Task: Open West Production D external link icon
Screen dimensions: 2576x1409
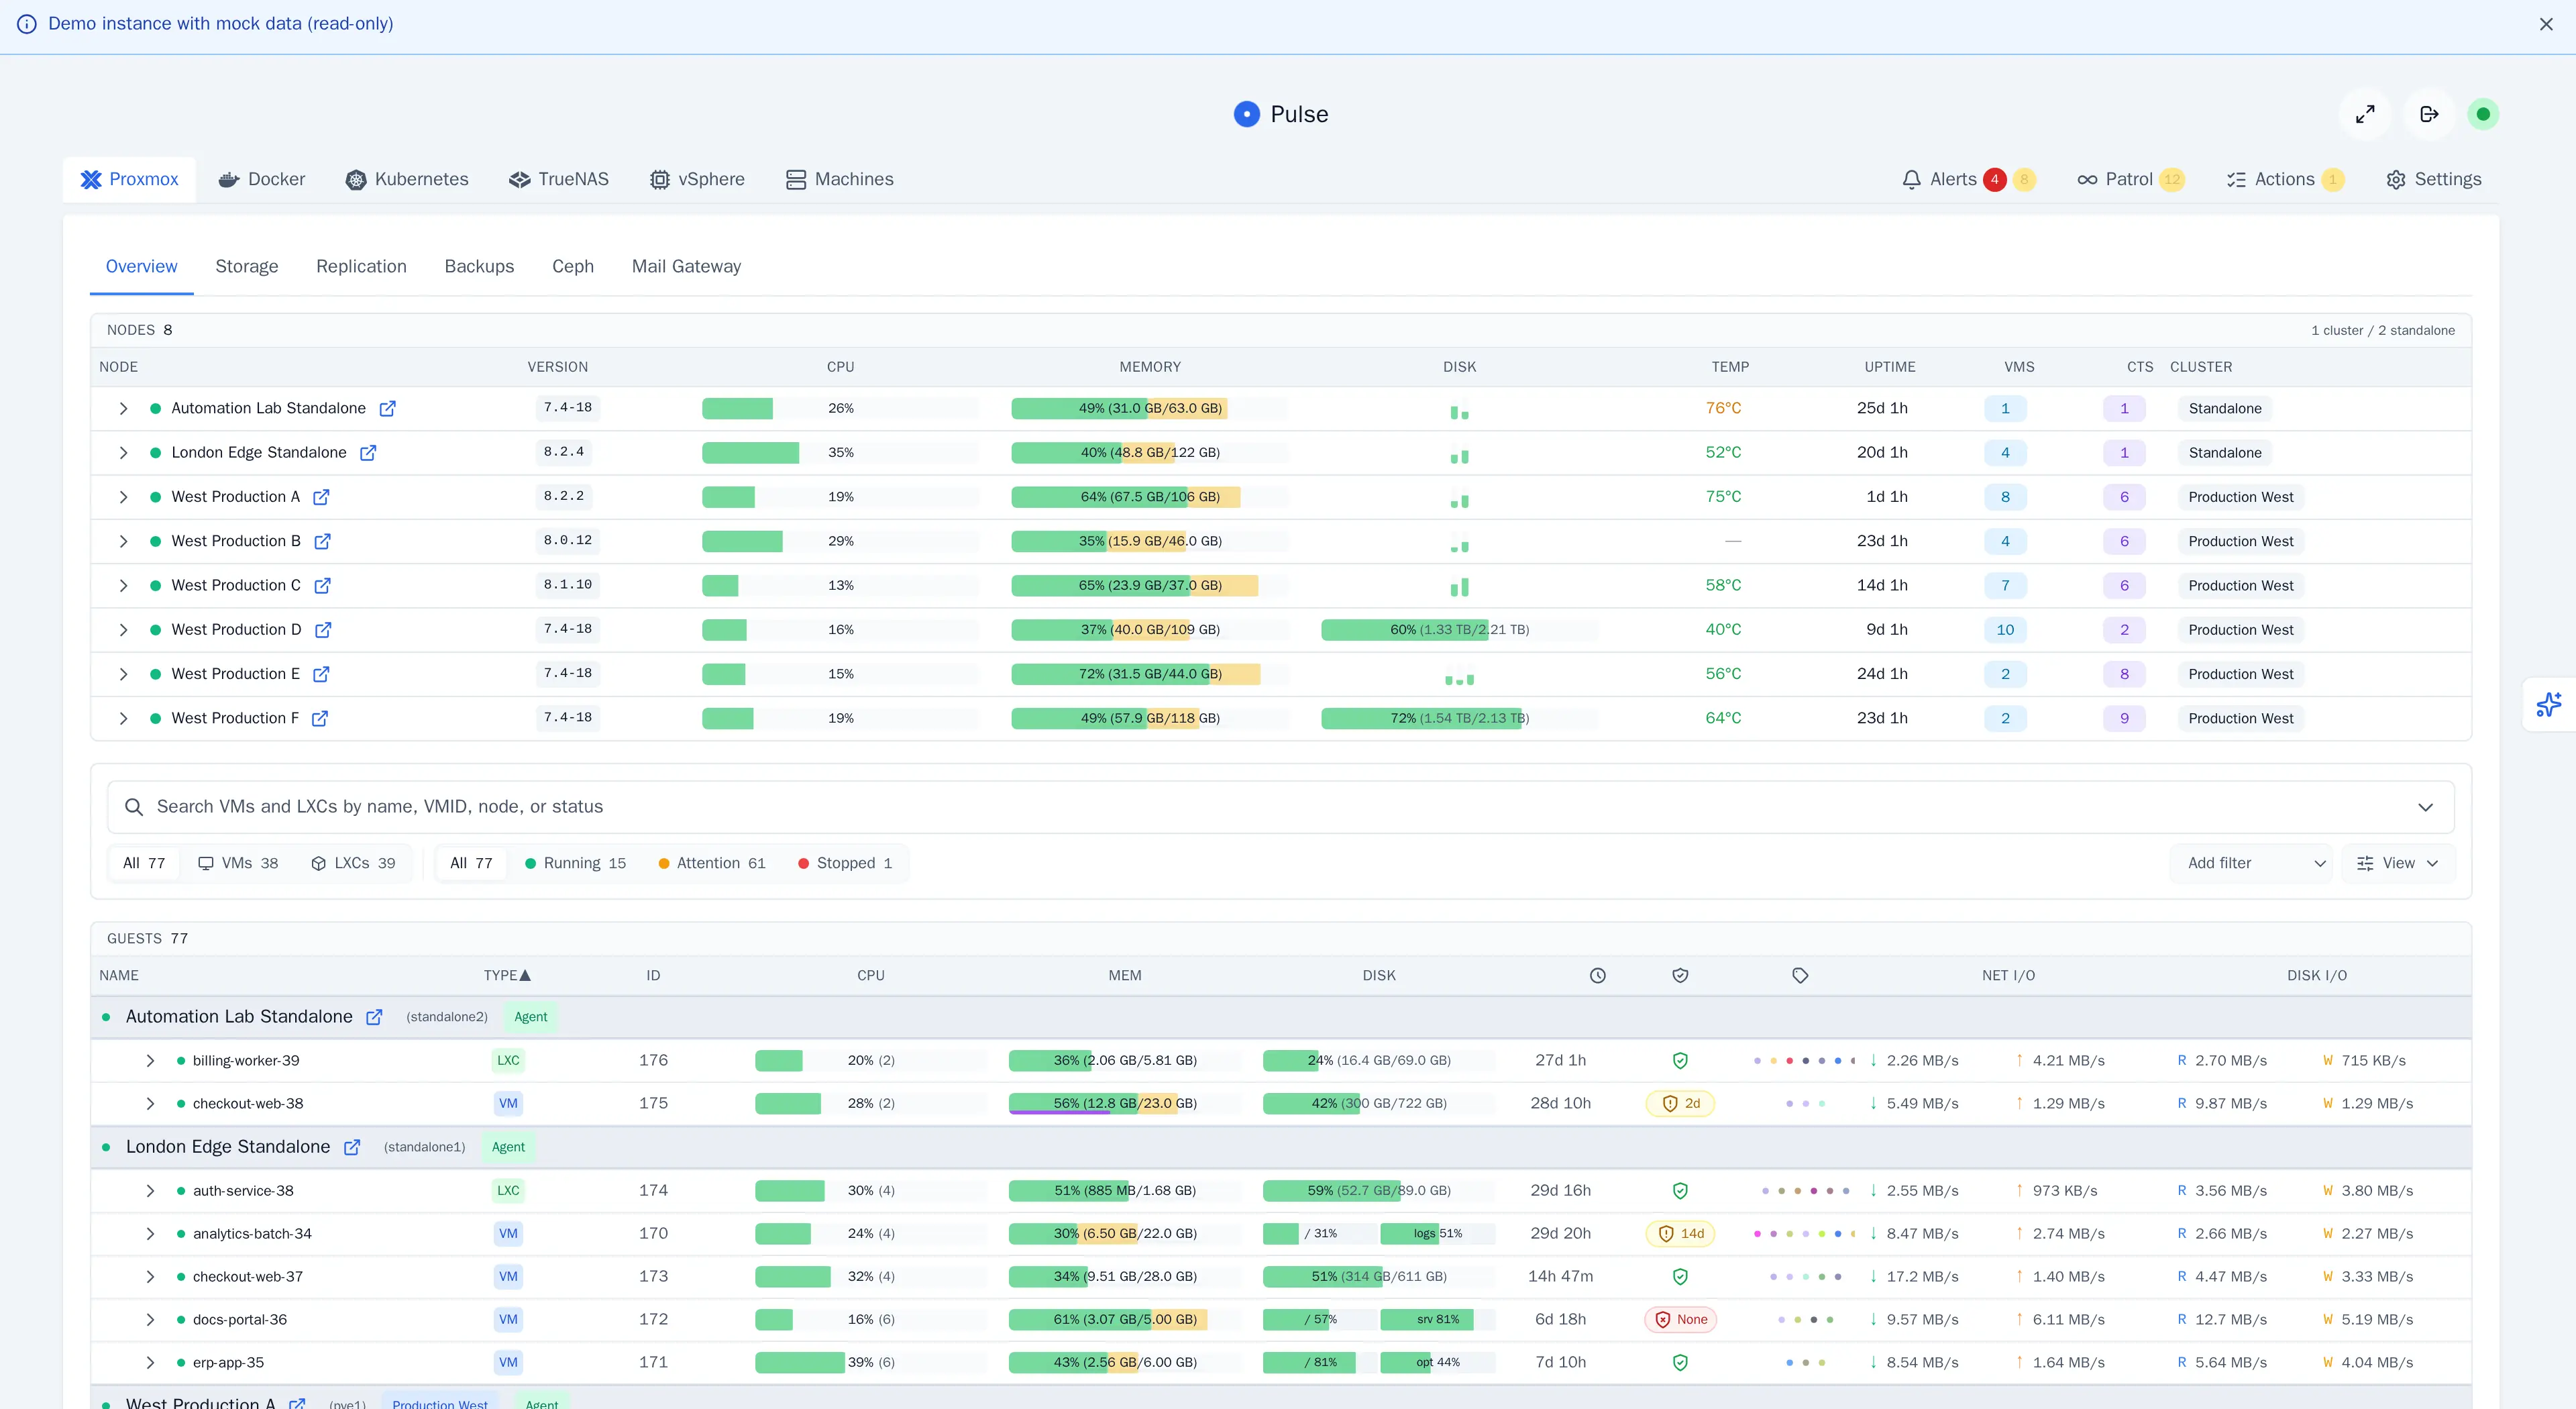Action: pos(323,630)
